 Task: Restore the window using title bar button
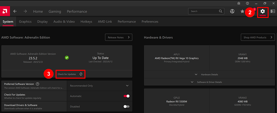tap(265, 3)
